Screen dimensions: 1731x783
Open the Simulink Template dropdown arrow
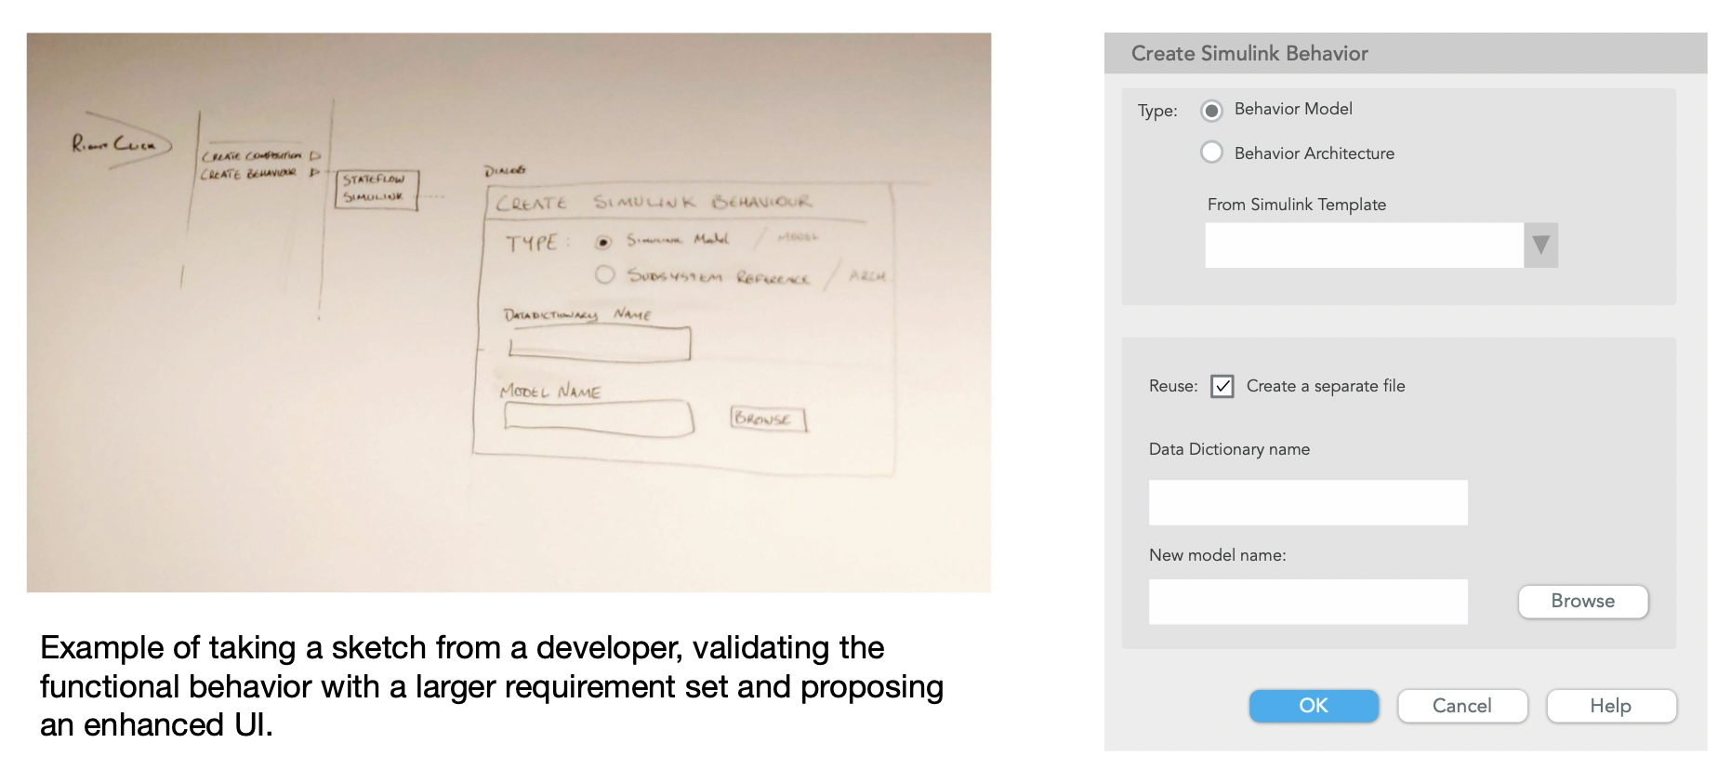tap(1540, 246)
